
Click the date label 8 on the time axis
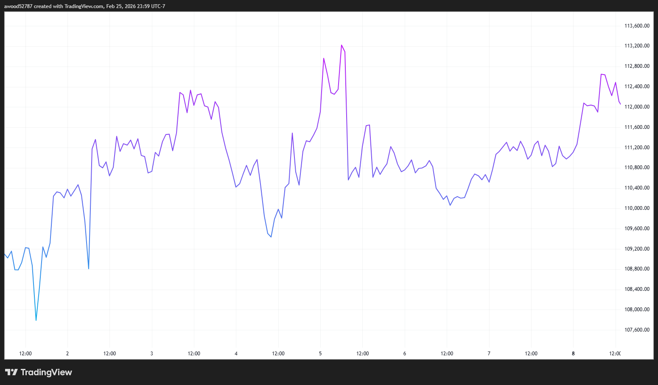tap(573, 353)
